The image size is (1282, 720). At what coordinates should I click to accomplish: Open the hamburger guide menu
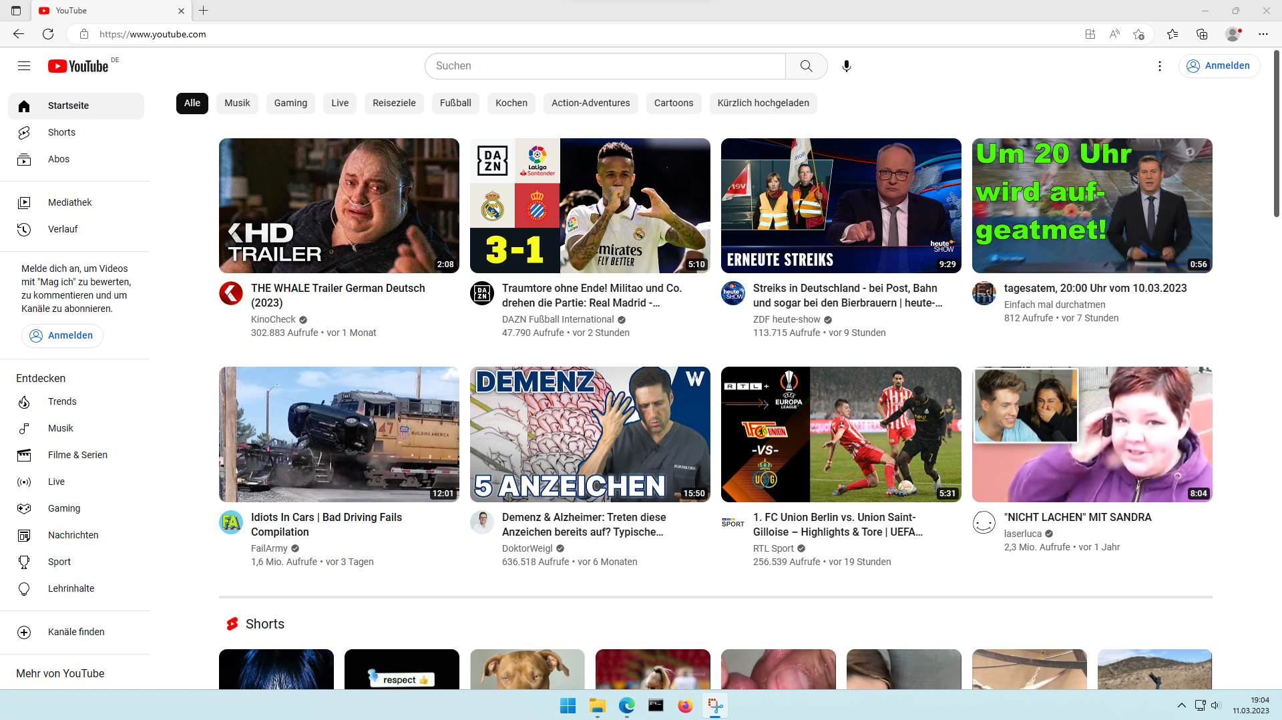pyautogui.click(x=24, y=65)
